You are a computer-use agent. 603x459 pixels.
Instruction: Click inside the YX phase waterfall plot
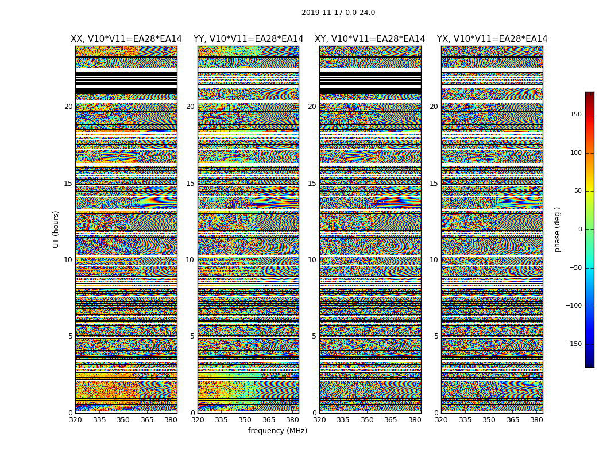click(492, 229)
